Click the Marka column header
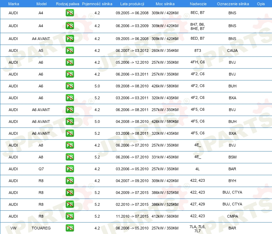This screenshot has width=272, height=234. (x=14, y=4)
